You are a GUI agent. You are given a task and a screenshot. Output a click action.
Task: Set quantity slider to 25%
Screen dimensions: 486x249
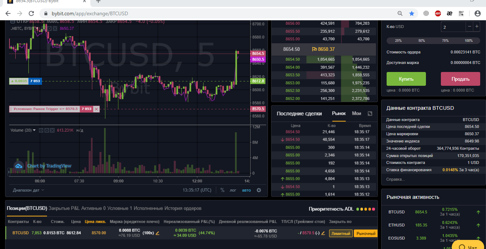(398, 41)
